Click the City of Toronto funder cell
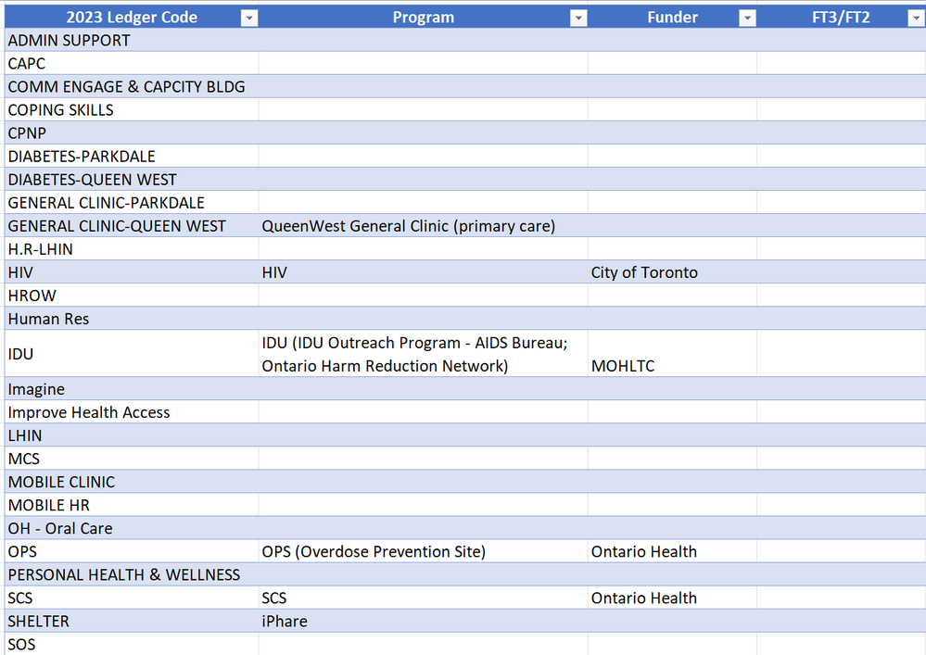Viewport: 926px width, 655px height. 673,272
